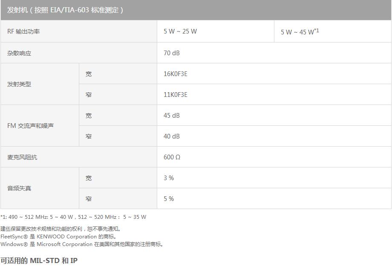Screen dimensions: 392x266
Task: Click the 600 Ω impedance value
Action: 172,157
